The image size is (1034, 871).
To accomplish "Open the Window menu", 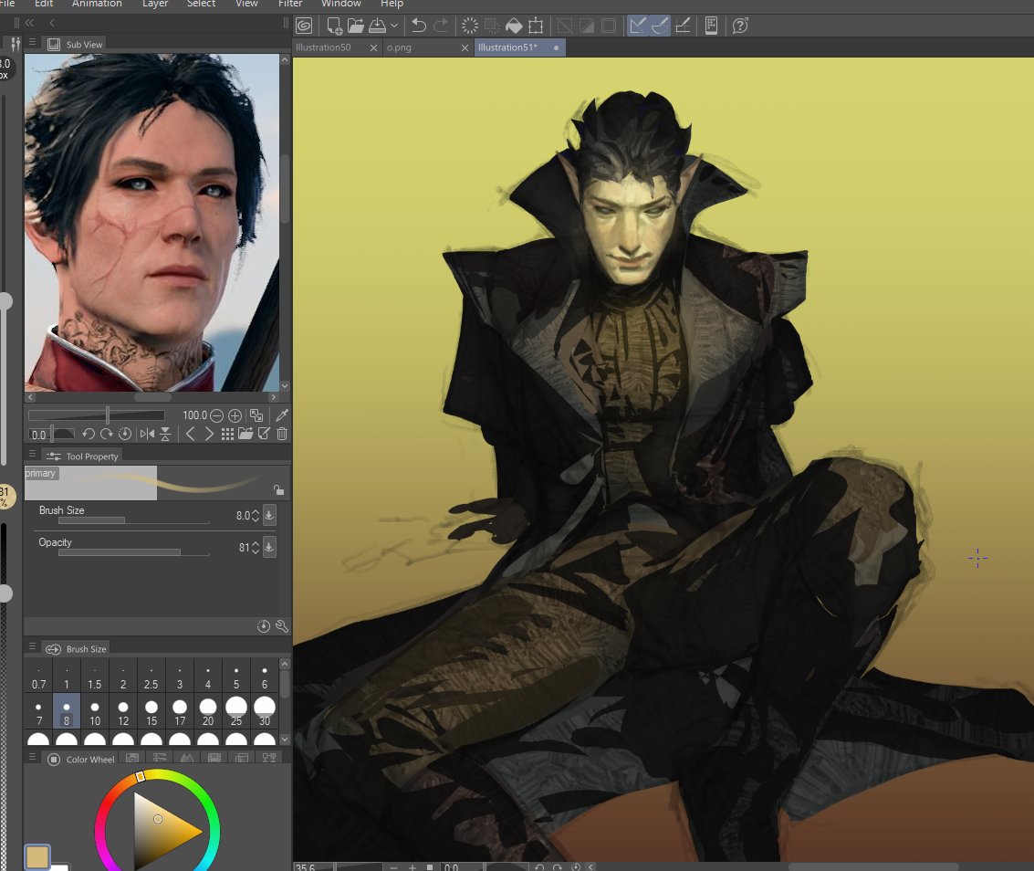I will point(341,4).
